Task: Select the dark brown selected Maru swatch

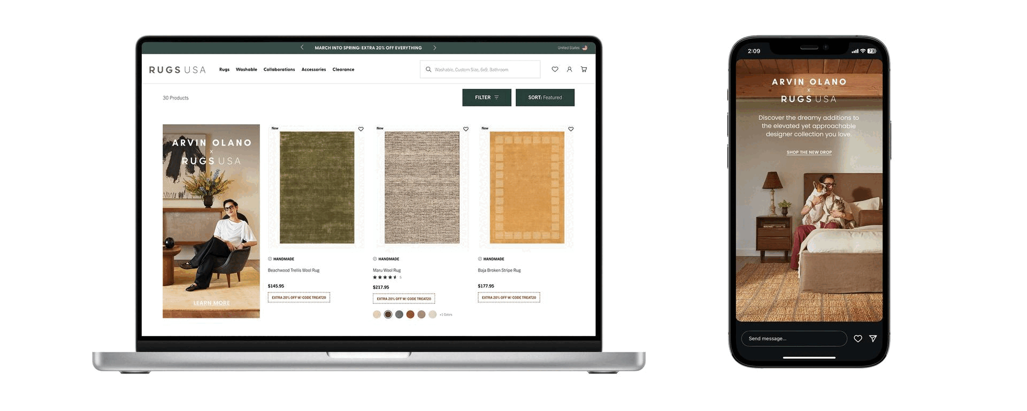Action: tap(388, 315)
